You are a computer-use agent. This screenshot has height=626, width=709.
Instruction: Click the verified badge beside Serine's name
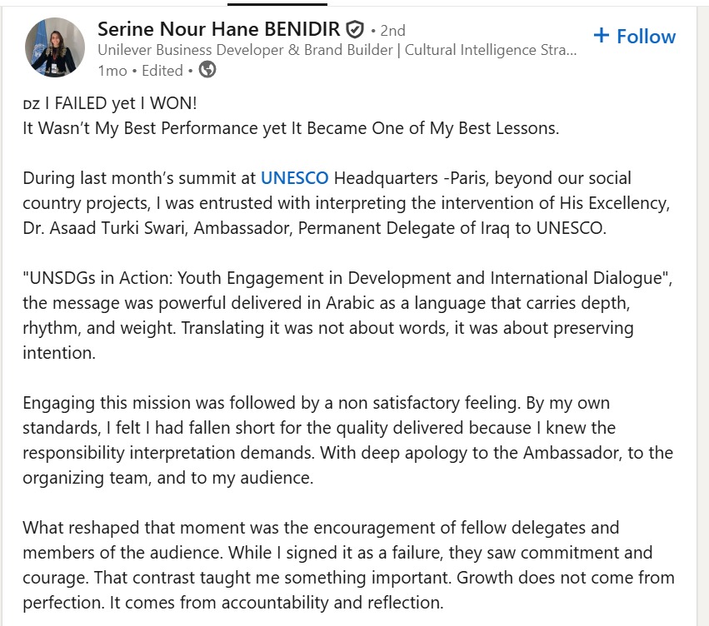(356, 27)
